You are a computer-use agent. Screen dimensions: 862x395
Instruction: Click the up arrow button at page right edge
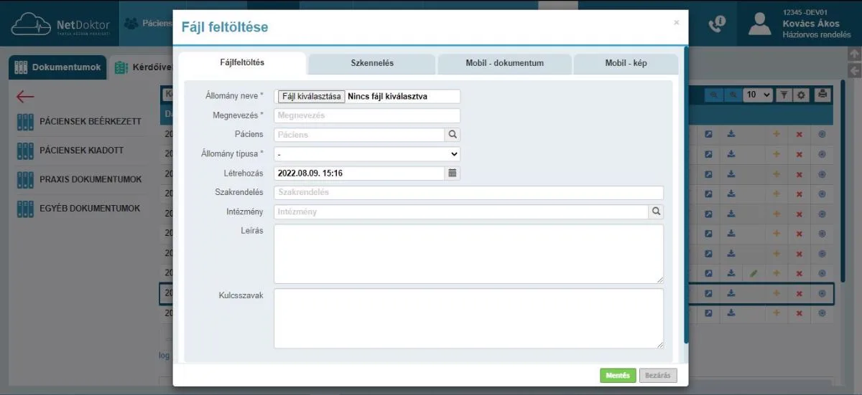tap(854, 54)
